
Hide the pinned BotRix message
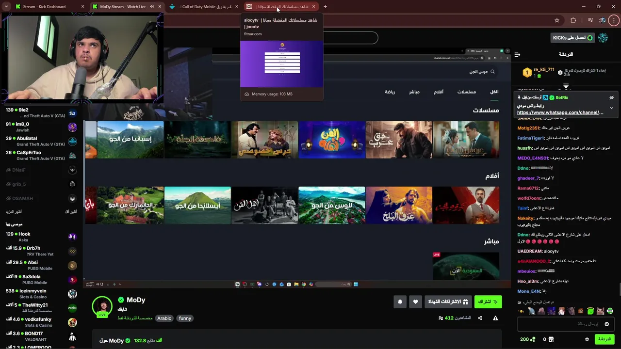(x=611, y=97)
